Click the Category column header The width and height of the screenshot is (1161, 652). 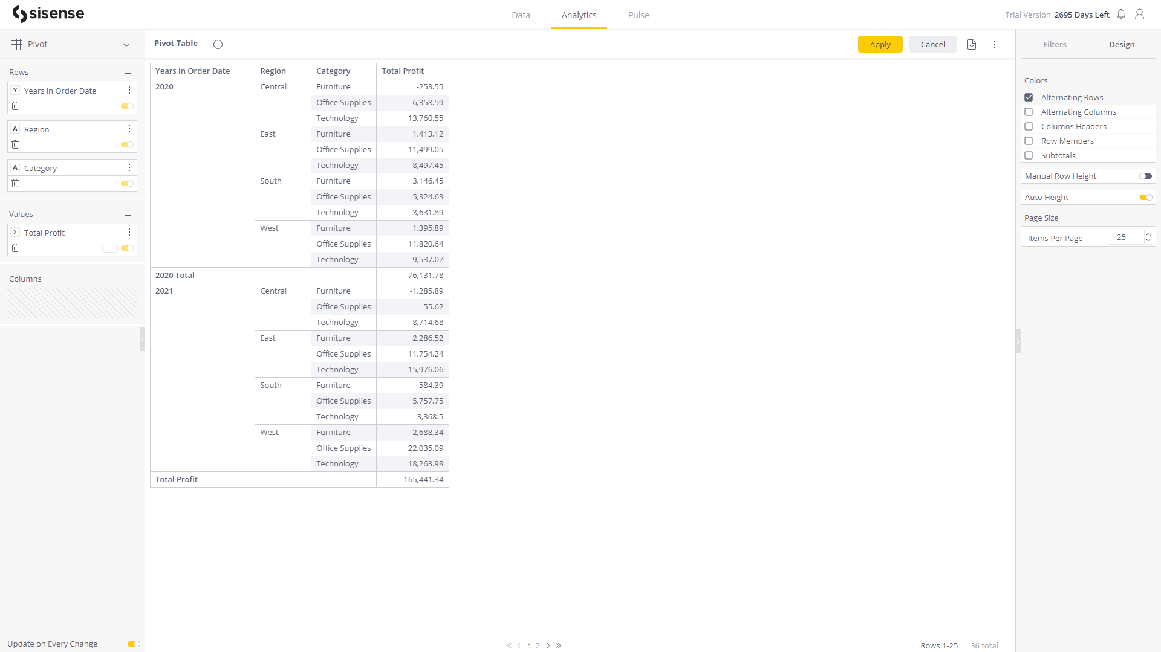(343, 71)
